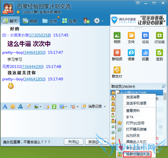Screen dimensions: 168x158
Task: Click the message input text area
Action: point(55,123)
